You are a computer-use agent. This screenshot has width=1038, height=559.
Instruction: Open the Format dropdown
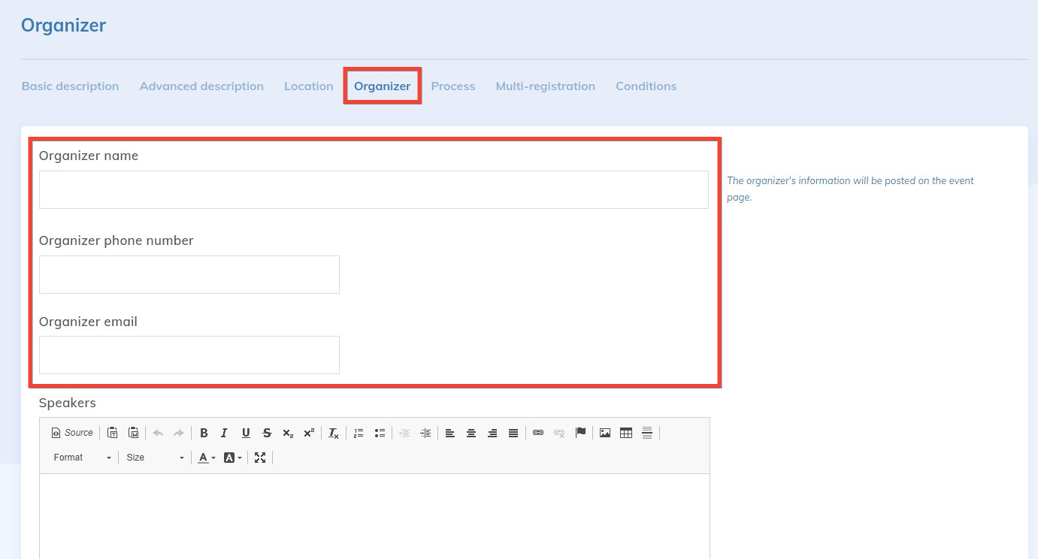pos(83,458)
